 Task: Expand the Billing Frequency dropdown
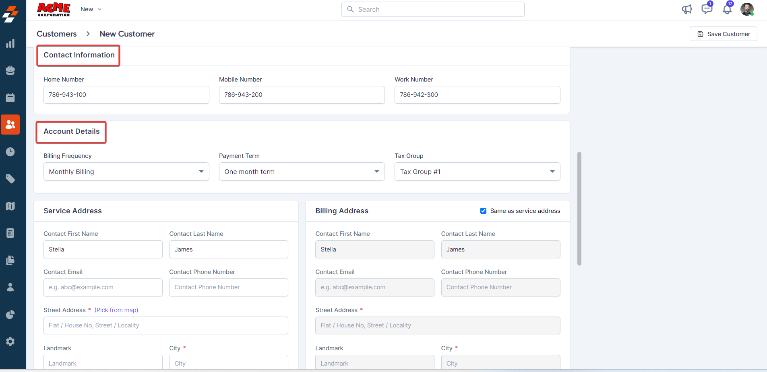pyautogui.click(x=126, y=172)
